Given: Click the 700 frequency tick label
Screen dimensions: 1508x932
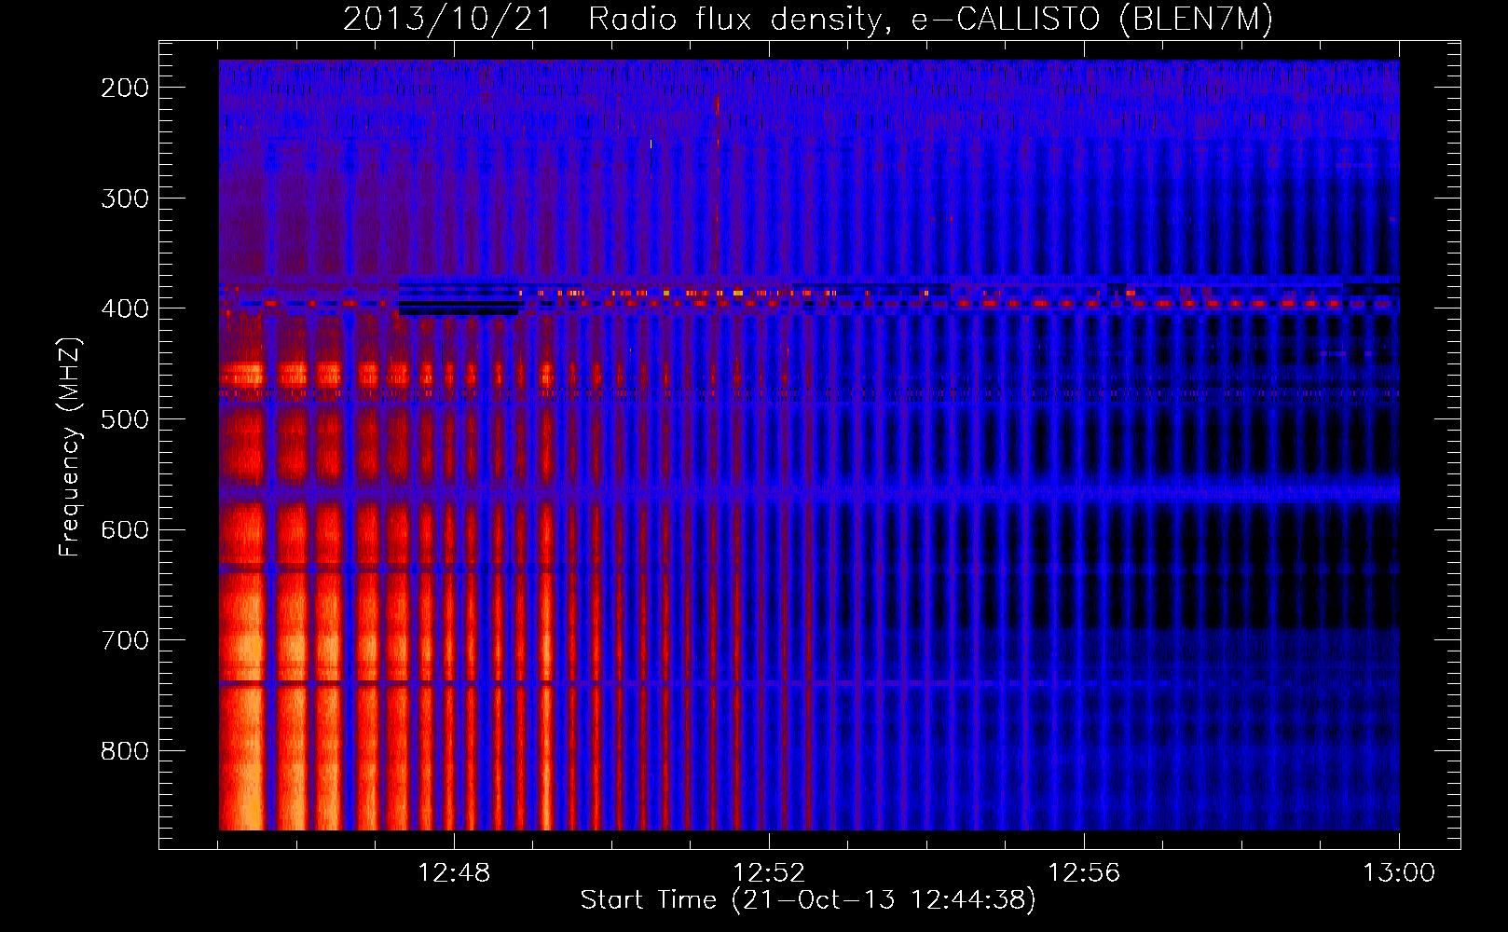Looking at the screenshot, I should tap(125, 640).
